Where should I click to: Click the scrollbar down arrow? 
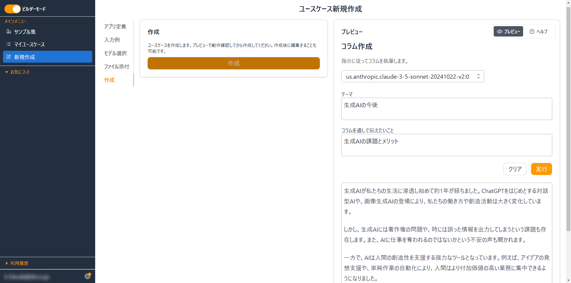(x=568, y=280)
